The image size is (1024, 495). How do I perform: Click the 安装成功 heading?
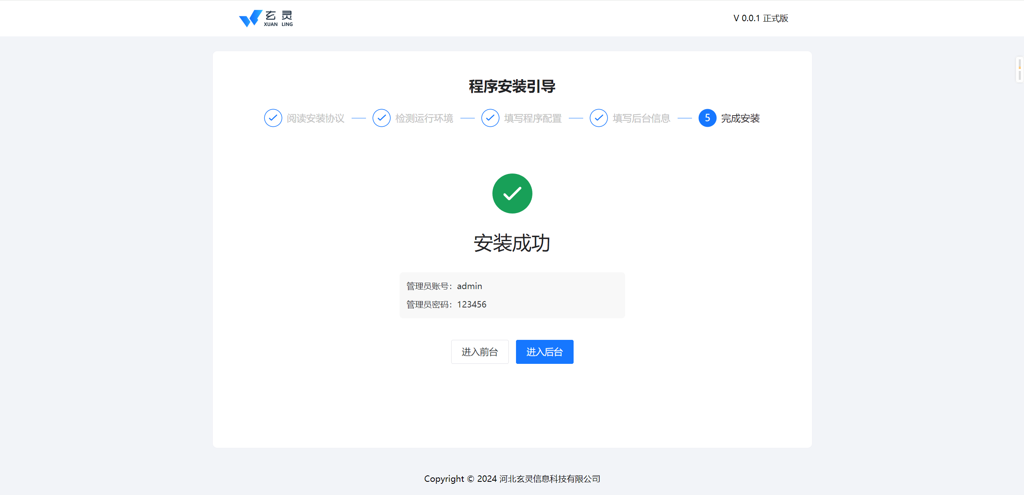512,243
